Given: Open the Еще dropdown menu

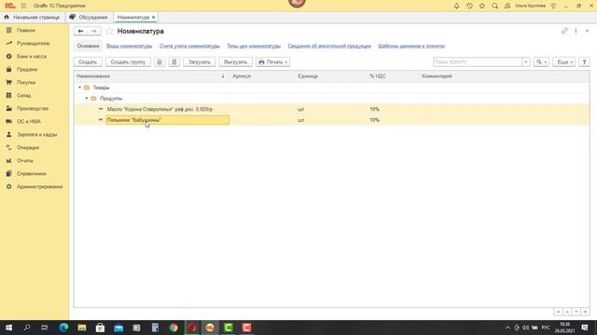Looking at the screenshot, I should click(563, 62).
